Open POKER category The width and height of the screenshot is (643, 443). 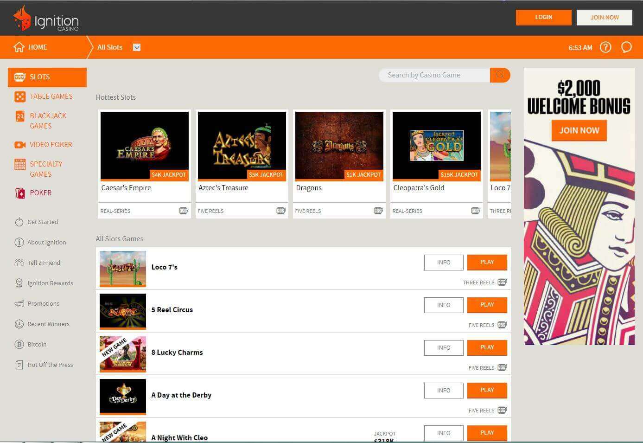(x=41, y=193)
